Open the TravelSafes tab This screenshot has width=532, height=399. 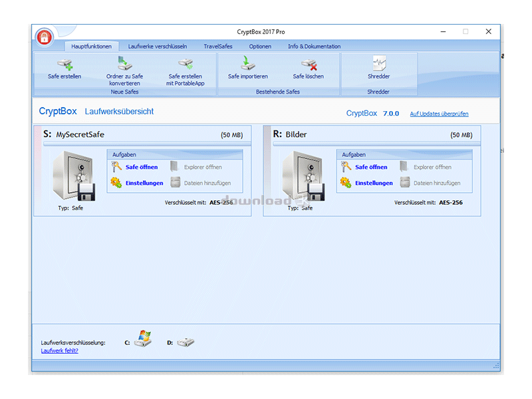218,47
